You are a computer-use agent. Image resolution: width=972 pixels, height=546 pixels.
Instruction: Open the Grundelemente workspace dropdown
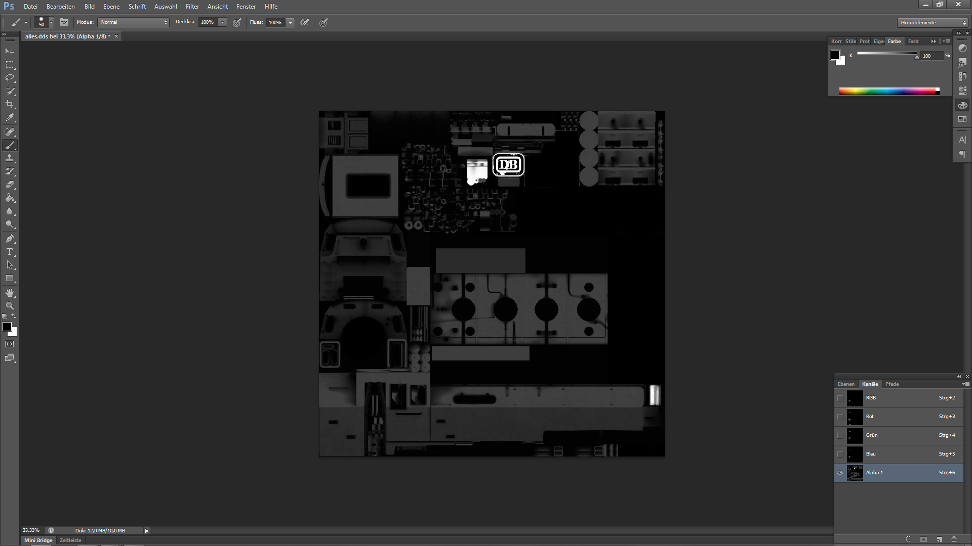(933, 23)
